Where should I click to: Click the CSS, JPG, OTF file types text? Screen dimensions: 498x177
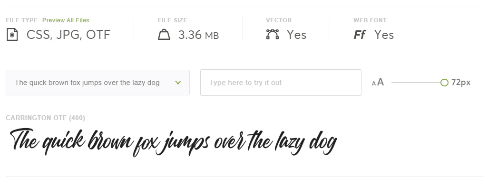68,35
